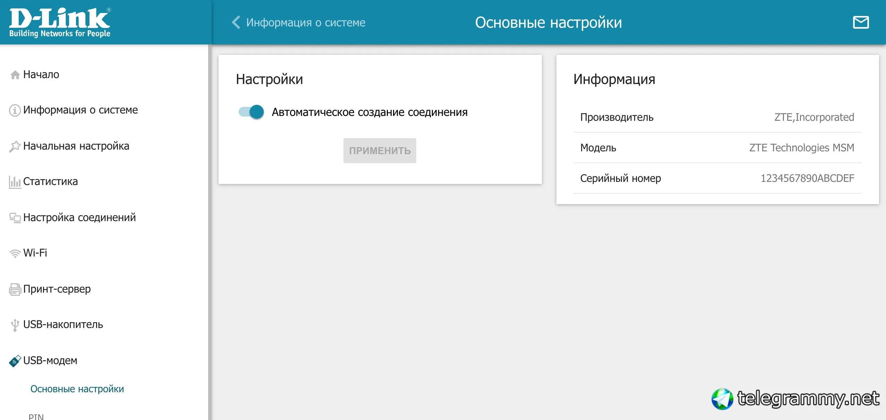Open the Принт-сервер section
Screen dimensions: 886x420
click(x=57, y=289)
